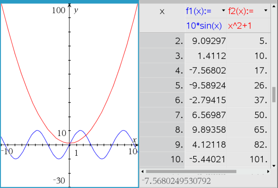Click the y-axis tick label 10
Screen dimensions: 278x188
click(x=61, y=133)
